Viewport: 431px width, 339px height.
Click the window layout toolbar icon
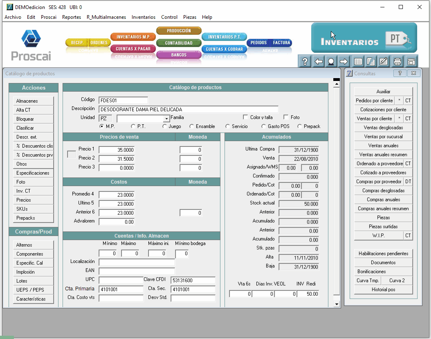pos(411,61)
